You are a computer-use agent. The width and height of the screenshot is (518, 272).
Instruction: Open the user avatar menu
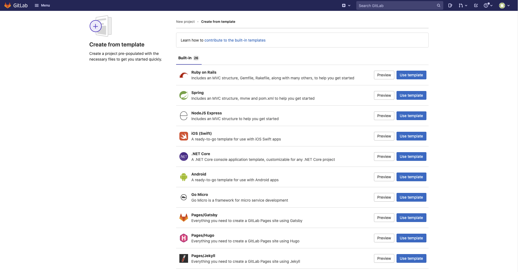pyautogui.click(x=504, y=5)
